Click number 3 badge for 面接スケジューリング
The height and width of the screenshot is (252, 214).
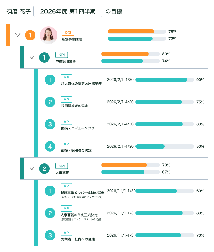[50, 124]
